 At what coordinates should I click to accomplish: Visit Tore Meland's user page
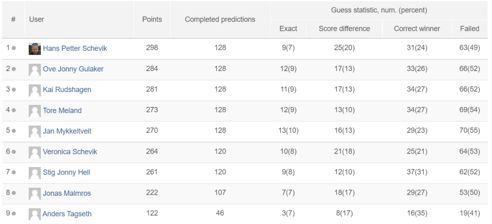point(62,111)
